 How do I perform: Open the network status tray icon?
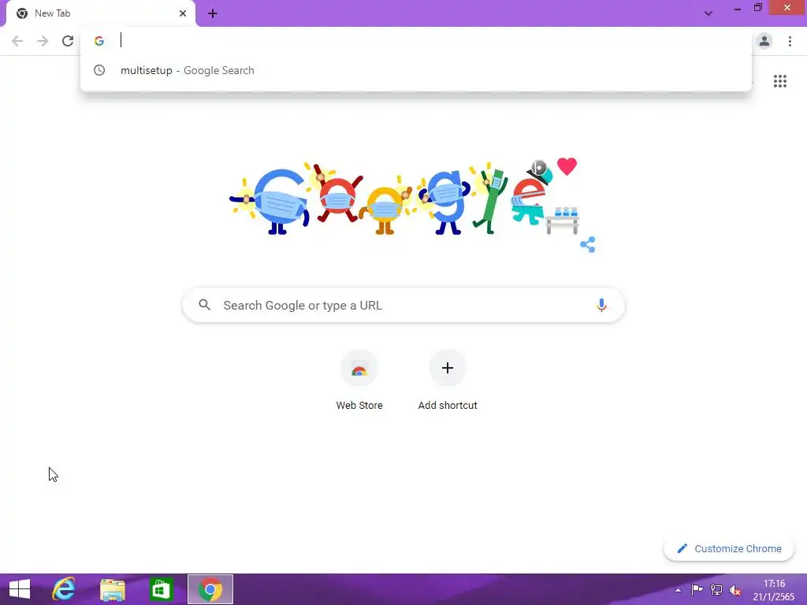[x=716, y=590]
